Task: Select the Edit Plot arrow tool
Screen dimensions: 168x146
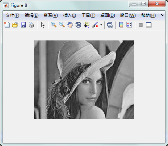Action: click(x=43, y=25)
